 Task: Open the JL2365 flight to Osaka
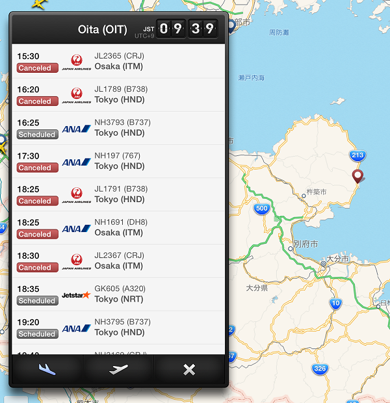tap(118, 62)
